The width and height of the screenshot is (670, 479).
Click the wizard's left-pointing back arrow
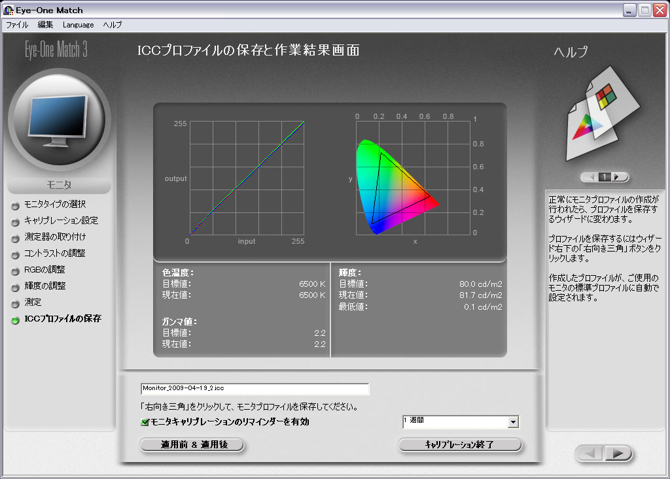(590, 454)
